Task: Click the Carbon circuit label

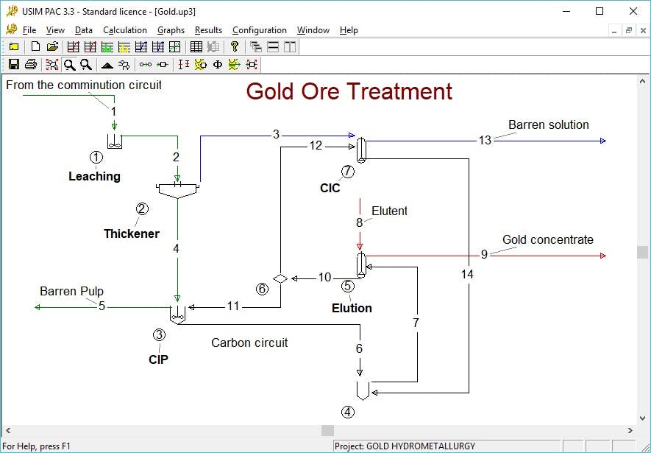Action: [249, 343]
